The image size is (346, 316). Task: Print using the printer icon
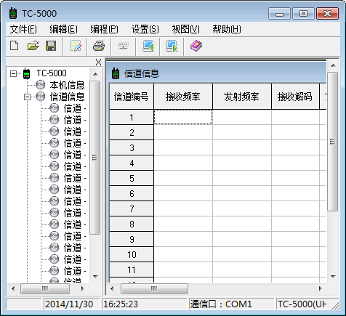pos(99,46)
